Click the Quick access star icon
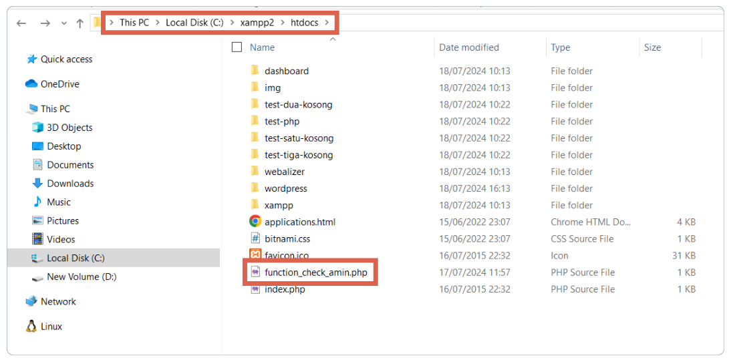The image size is (731, 362). tap(31, 59)
